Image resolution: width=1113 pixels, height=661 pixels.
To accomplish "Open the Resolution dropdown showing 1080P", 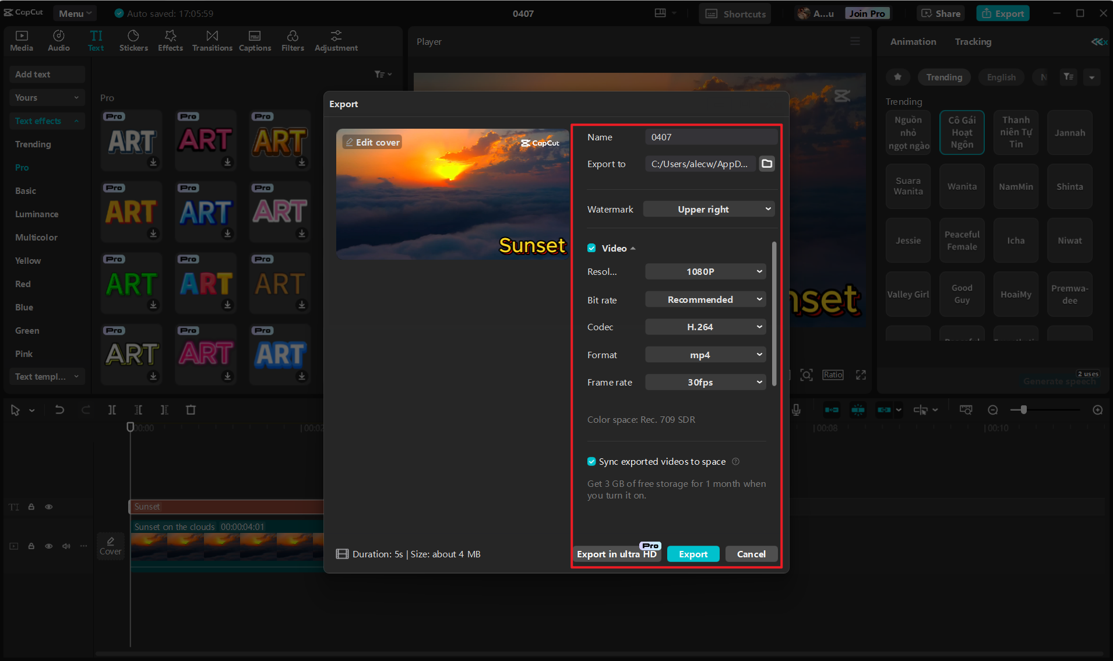I will [705, 271].
